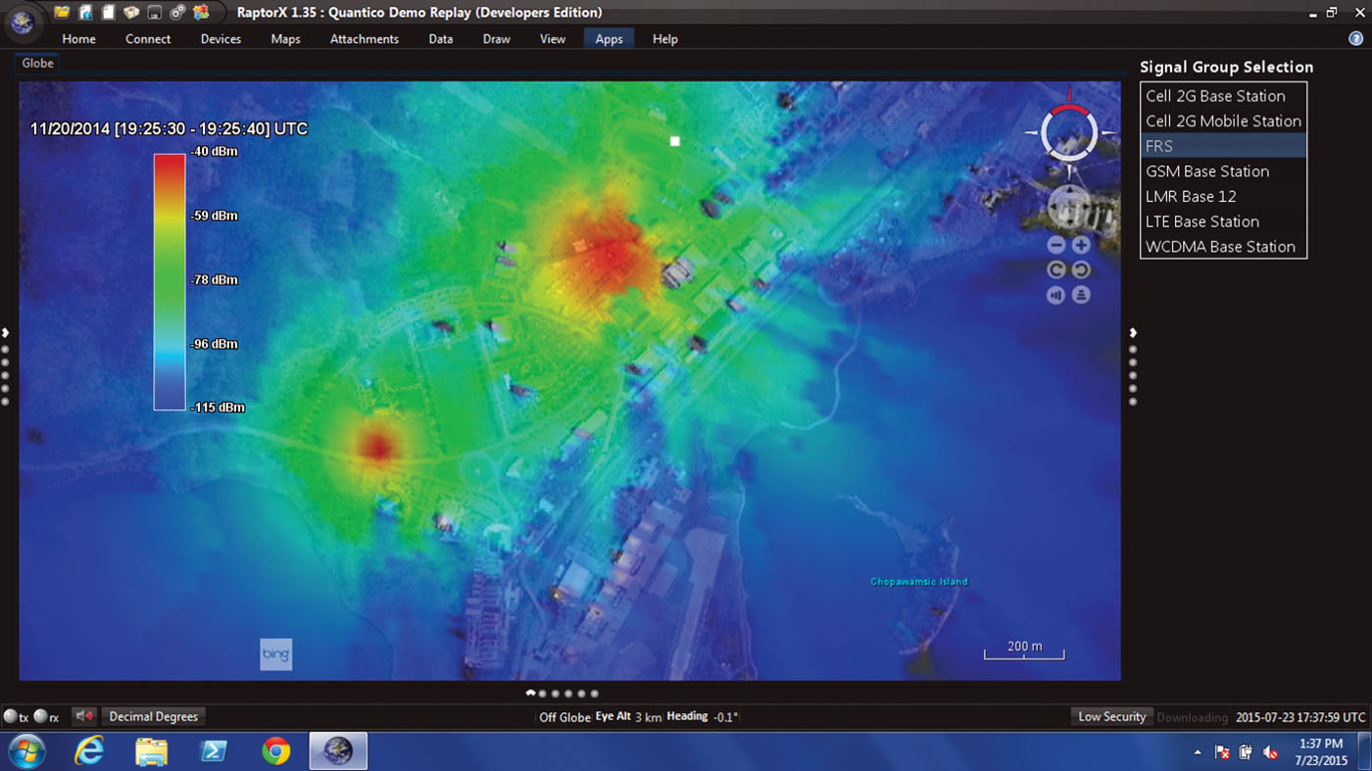Viewport: 1372px width, 771px height.
Task: Click the blue help question mark icon
Action: coord(1356,39)
